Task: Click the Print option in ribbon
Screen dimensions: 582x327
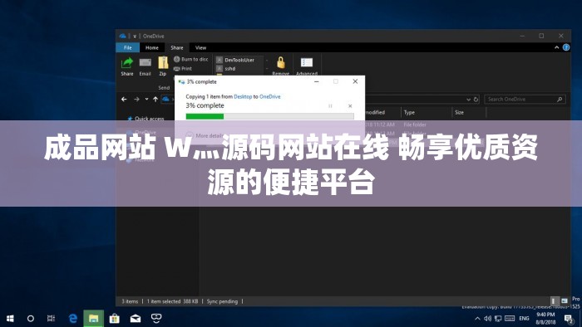Action: pyautogui.click(x=183, y=69)
